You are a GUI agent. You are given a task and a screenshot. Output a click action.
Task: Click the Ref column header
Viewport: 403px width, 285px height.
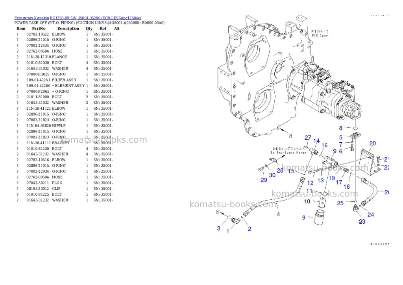[x=103, y=28]
